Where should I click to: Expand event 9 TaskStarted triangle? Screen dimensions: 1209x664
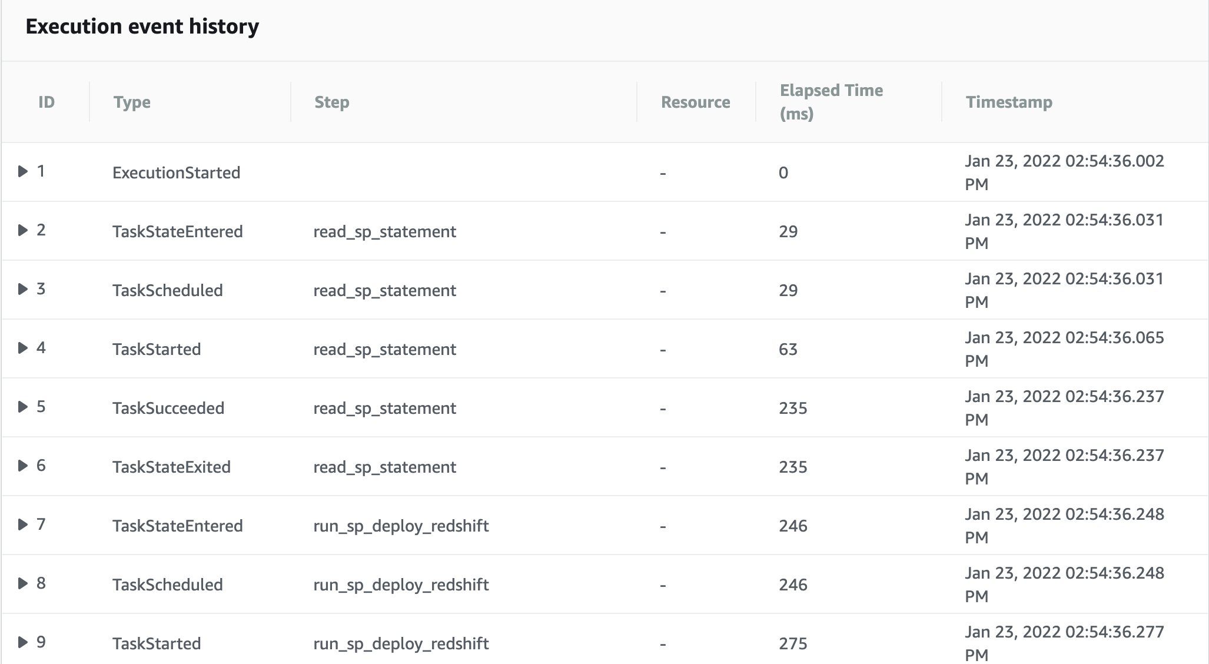[x=23, y=642]
